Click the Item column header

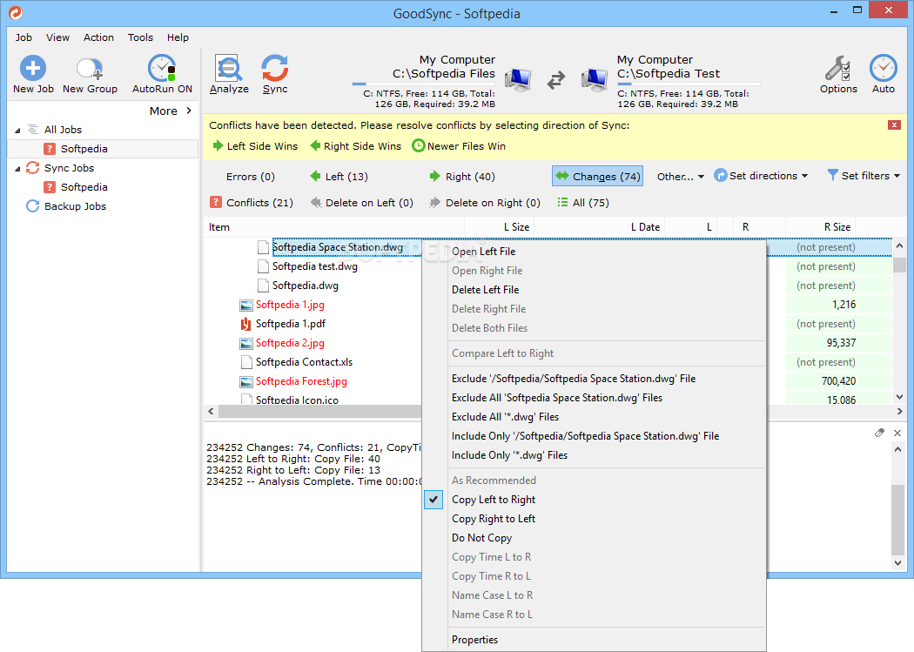click(x=334, y=227)
